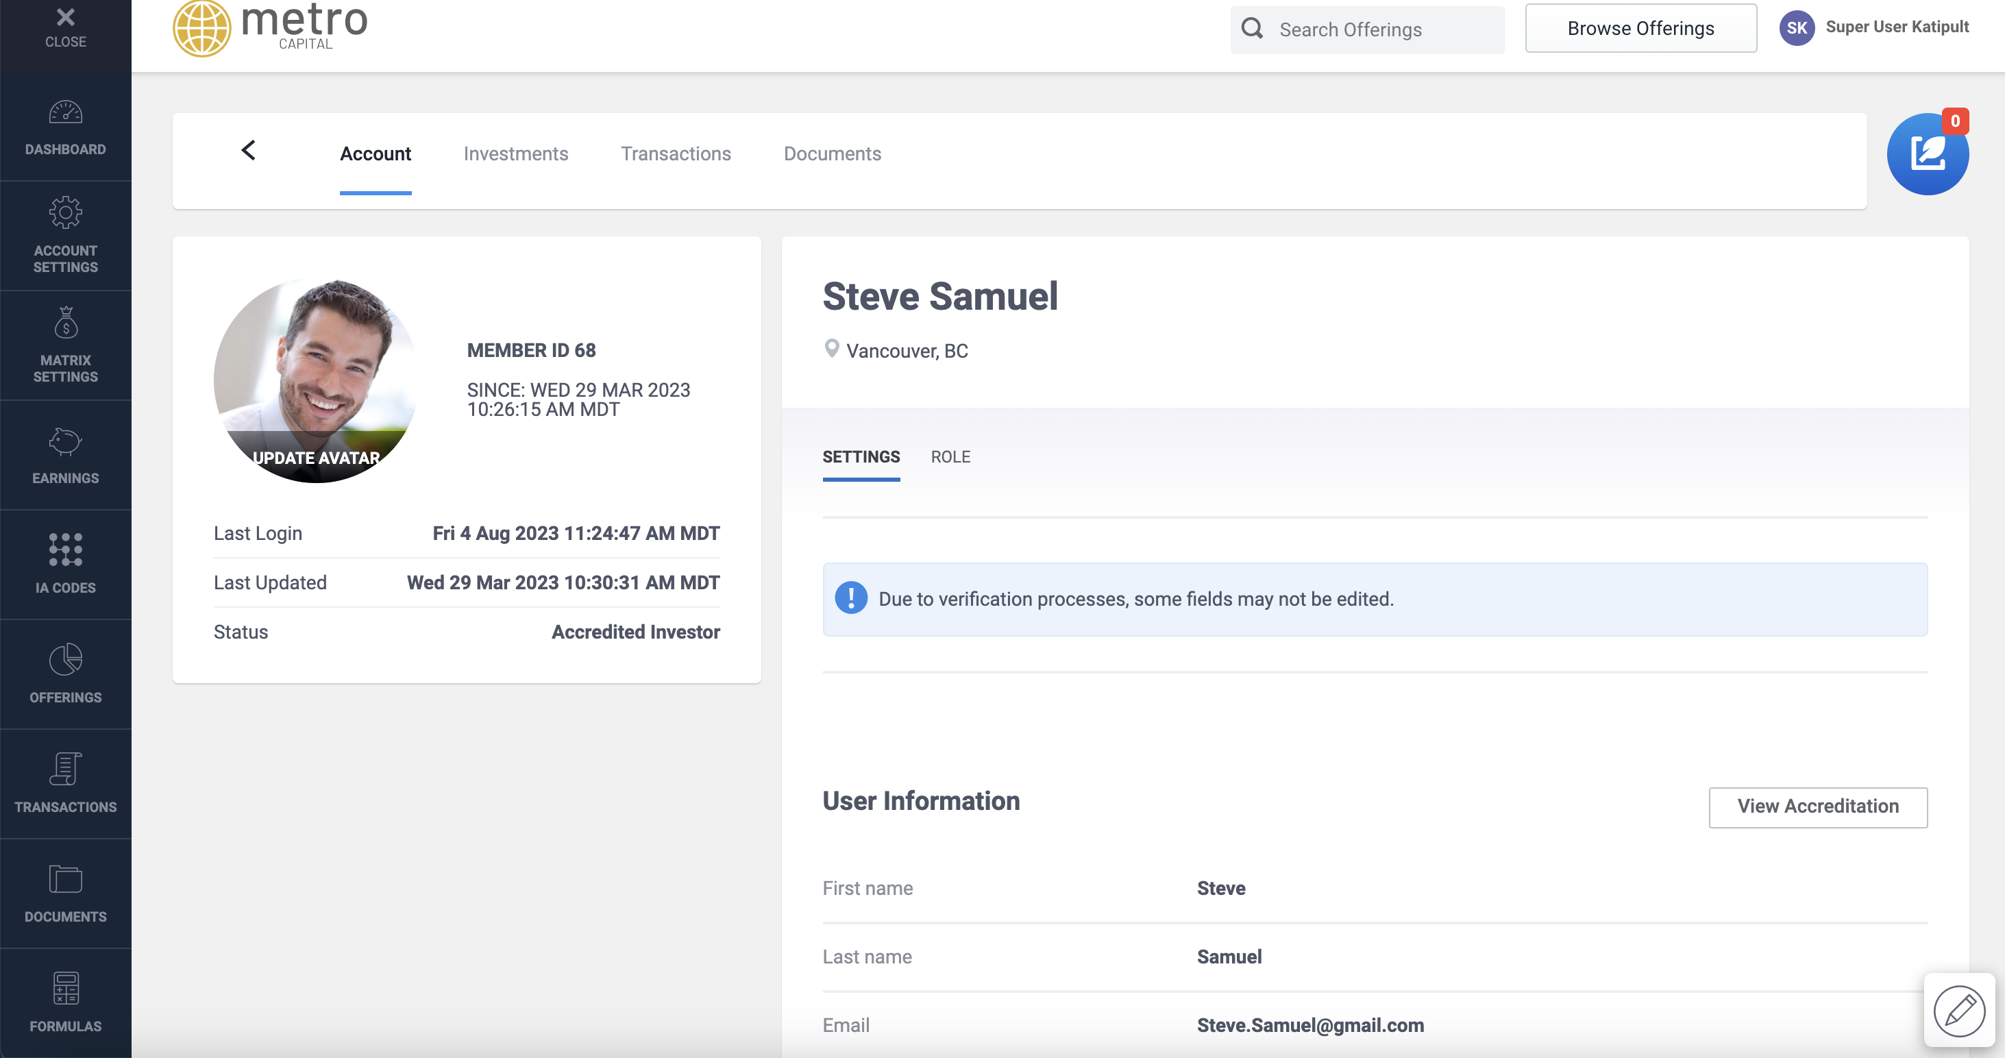Click the search magnifier icon

coord(1251,29)
